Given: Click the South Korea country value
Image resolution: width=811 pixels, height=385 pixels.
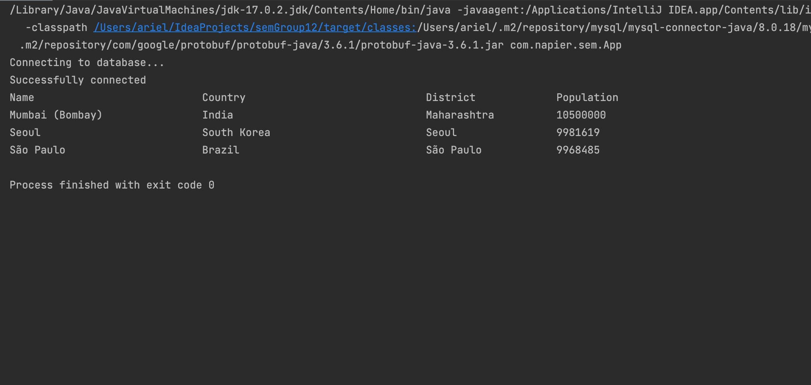Looking at the screenshot, I should [x=236, y=132].
